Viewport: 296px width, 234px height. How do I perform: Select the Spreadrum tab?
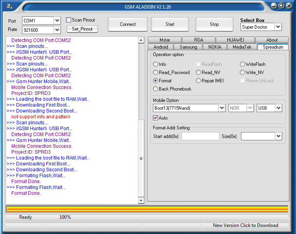[273, 47]
